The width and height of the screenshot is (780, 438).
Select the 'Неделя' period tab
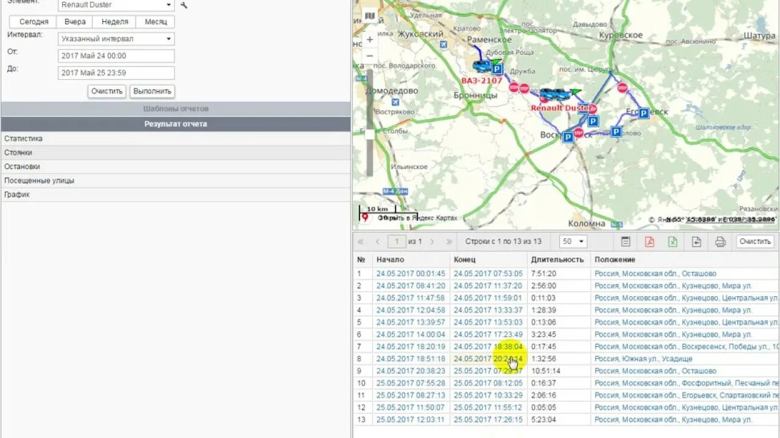pos(115,22)
